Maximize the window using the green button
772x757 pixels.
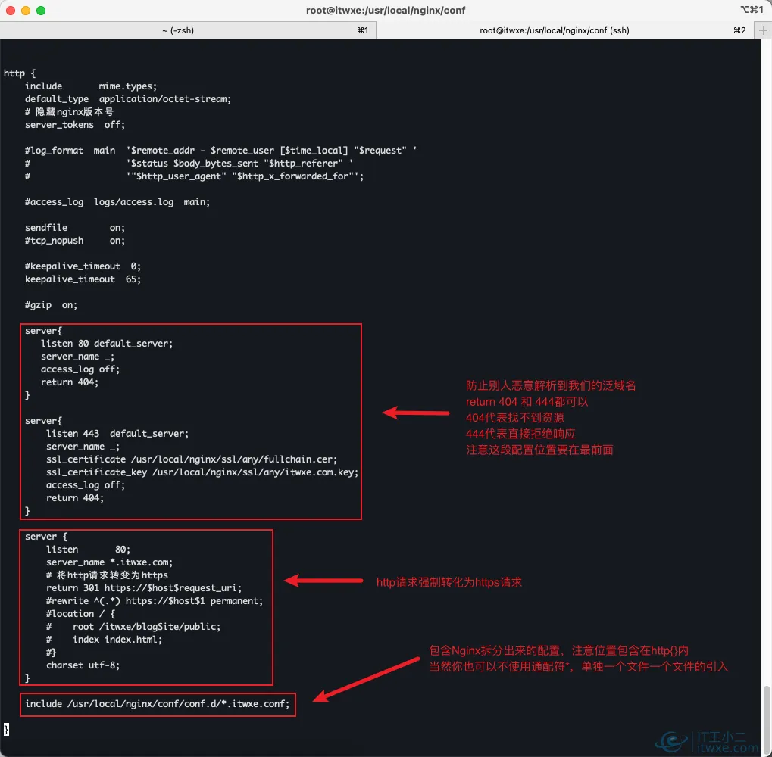(x=41, y=11)
